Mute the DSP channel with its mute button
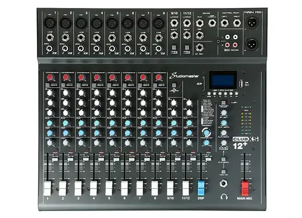This screenshot has height=218, width=302. point(208,159)
